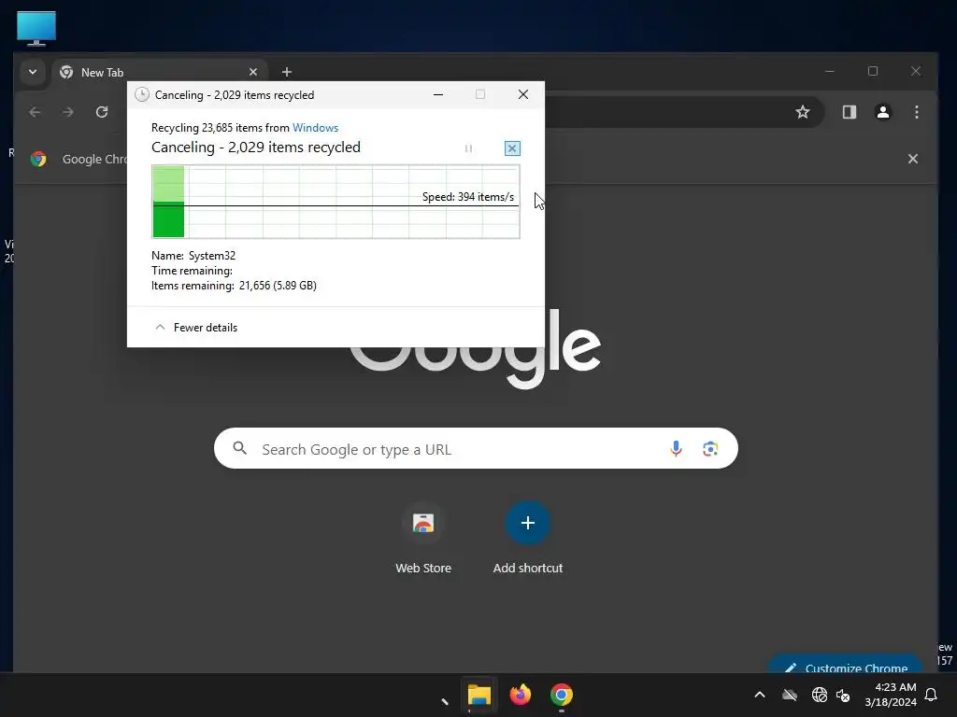Expand Chrome tab search dropdown

click(x=33, y=72)
